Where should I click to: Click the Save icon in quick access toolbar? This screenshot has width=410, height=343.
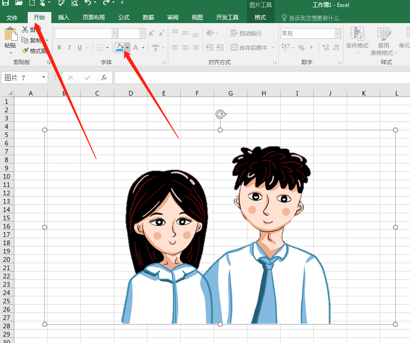[6, 3]
